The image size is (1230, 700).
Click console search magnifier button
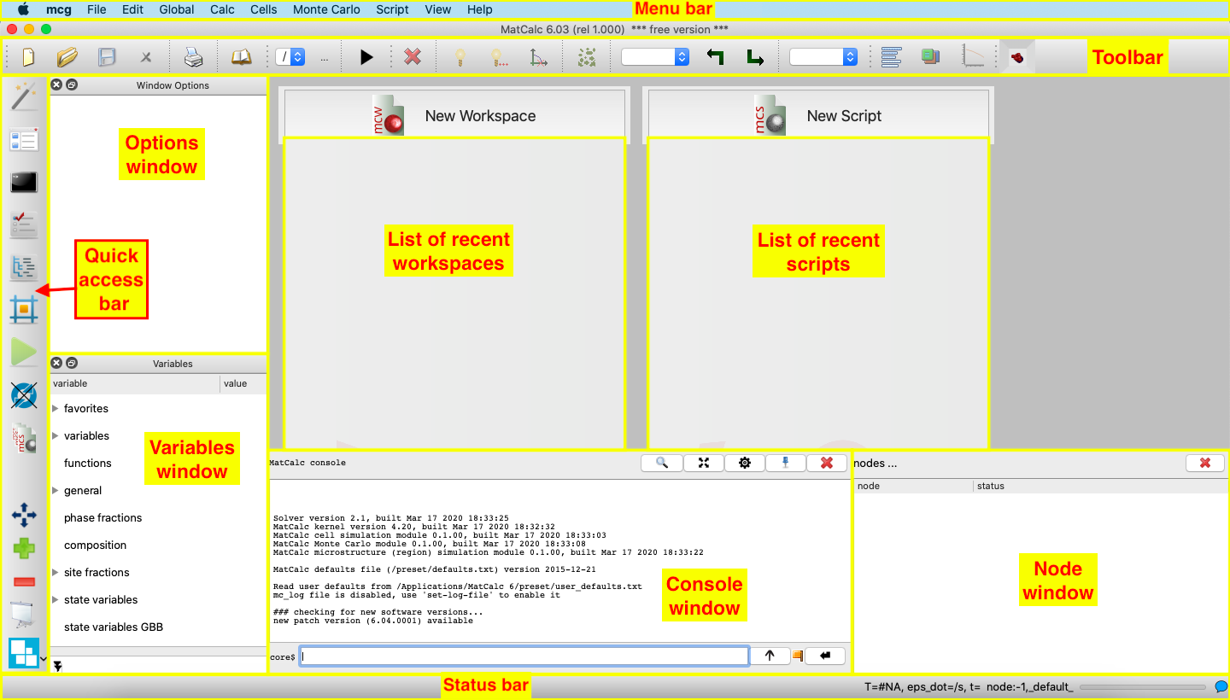662,463
